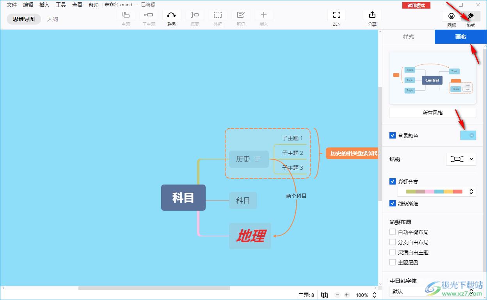Zoom in with the plus button

point(347,295)
